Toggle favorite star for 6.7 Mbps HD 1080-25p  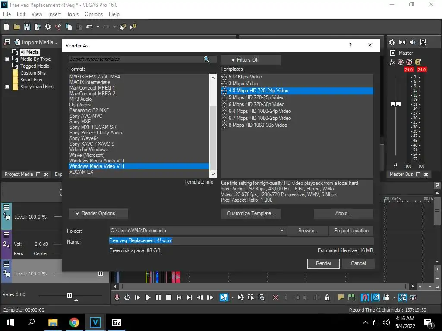pyautogui.click(x=224, y=119)
